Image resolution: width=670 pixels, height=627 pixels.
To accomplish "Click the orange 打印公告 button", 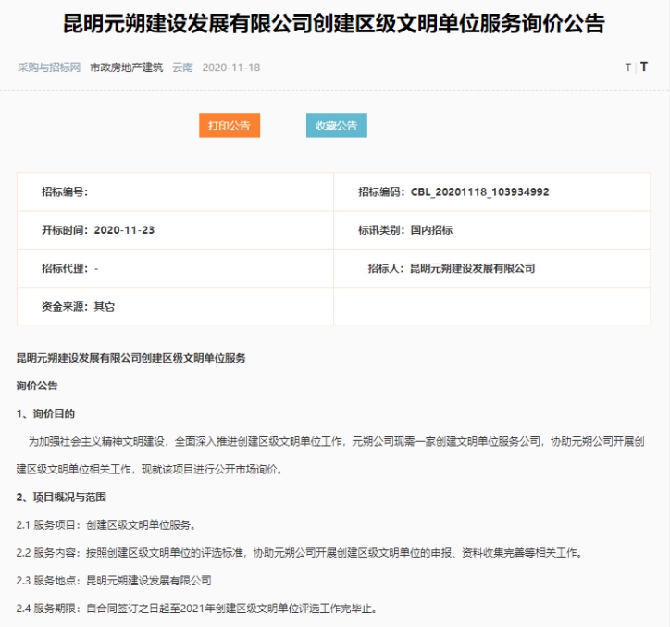I will 230,126.
